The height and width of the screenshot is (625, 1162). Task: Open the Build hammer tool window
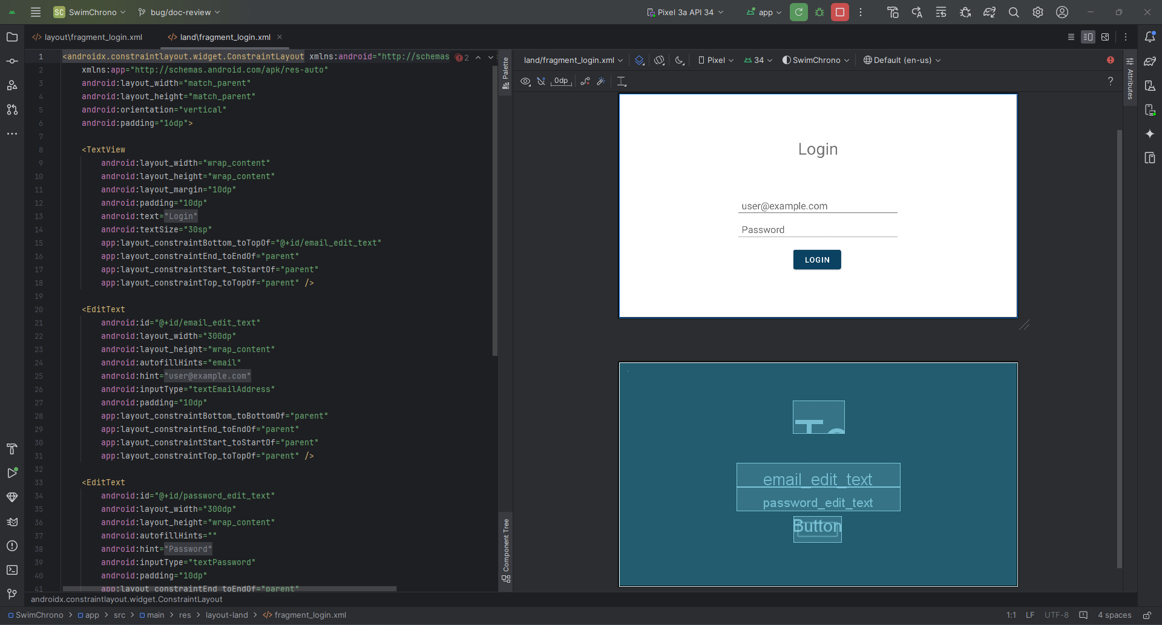(12, 449)
